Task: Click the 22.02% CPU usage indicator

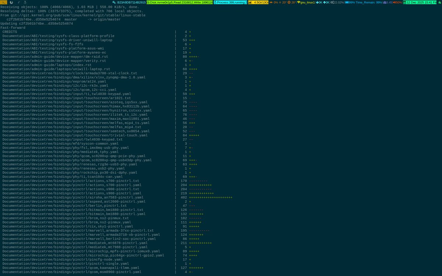Action: 337,2
